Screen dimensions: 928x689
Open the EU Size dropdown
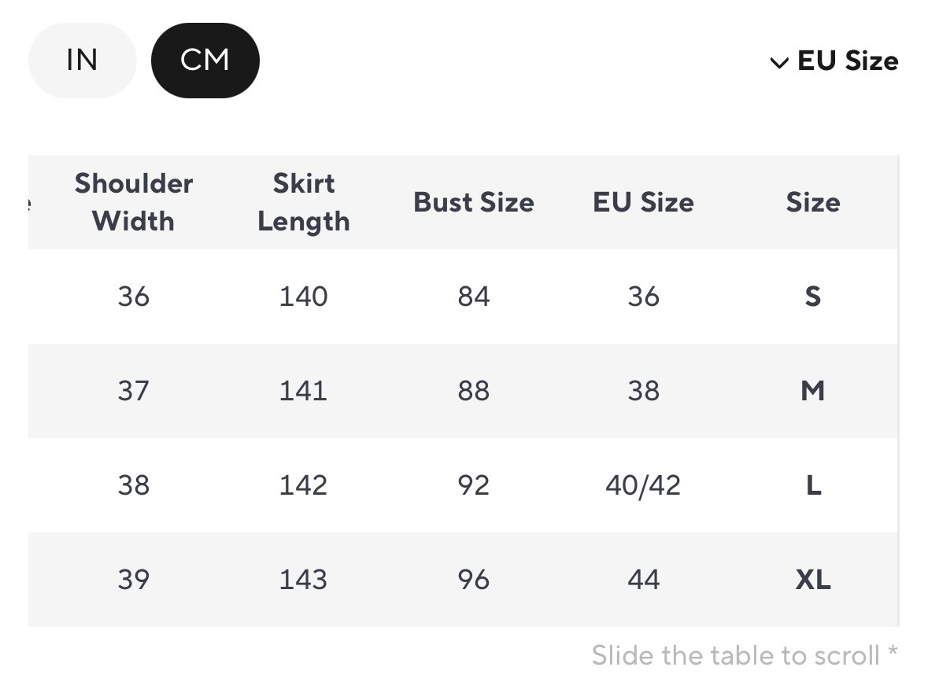[846, 61]
